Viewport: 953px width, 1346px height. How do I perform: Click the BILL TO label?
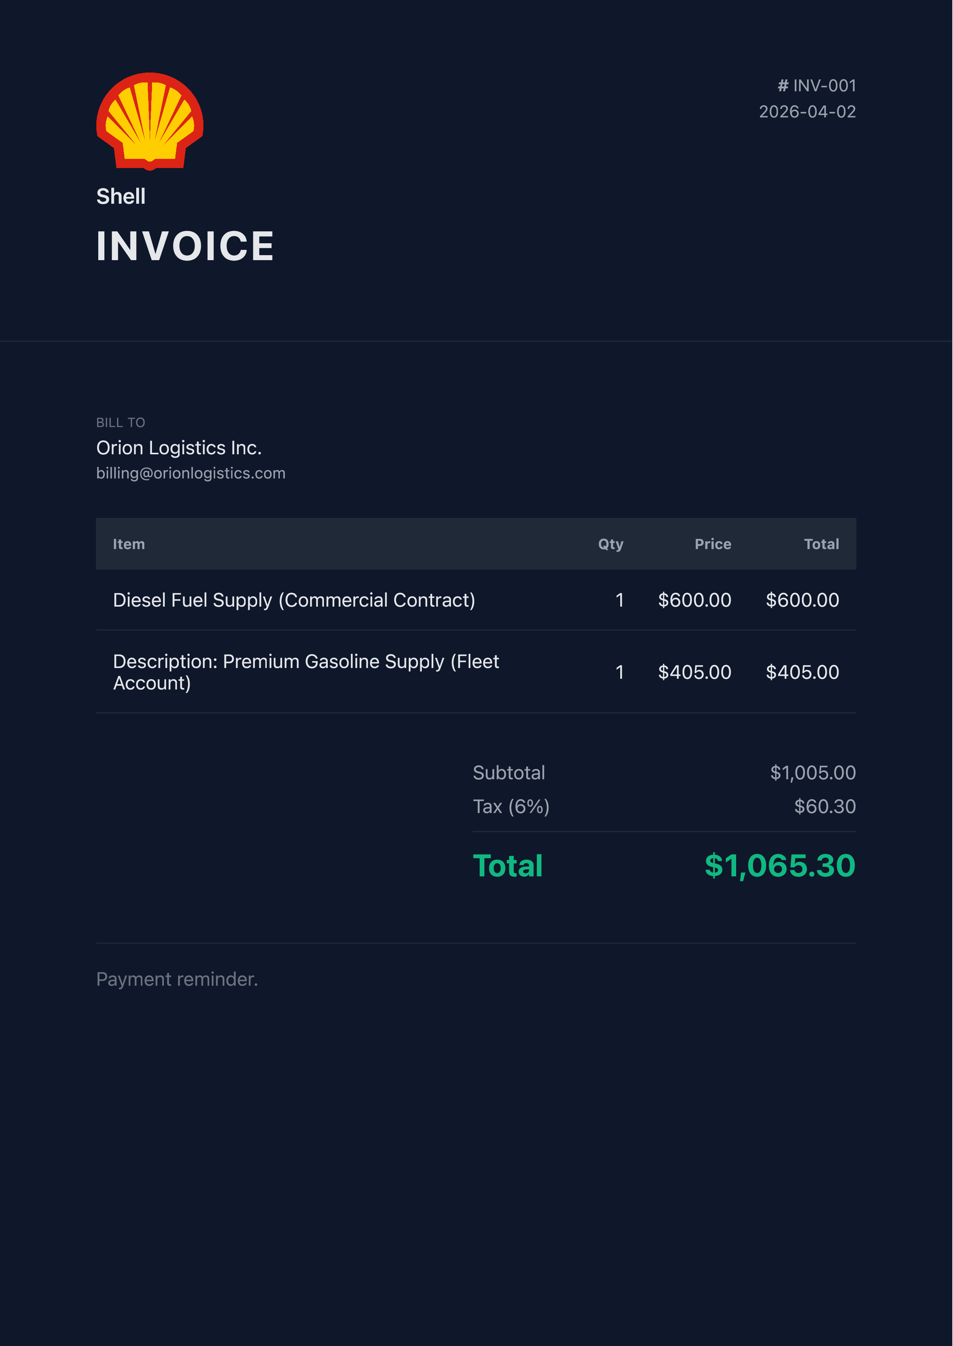[x=120, y=422]
